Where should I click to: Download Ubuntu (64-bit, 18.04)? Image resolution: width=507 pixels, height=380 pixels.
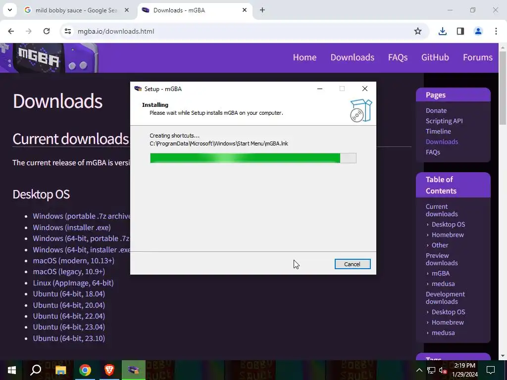pyautogui.click(x=69, y=294)
